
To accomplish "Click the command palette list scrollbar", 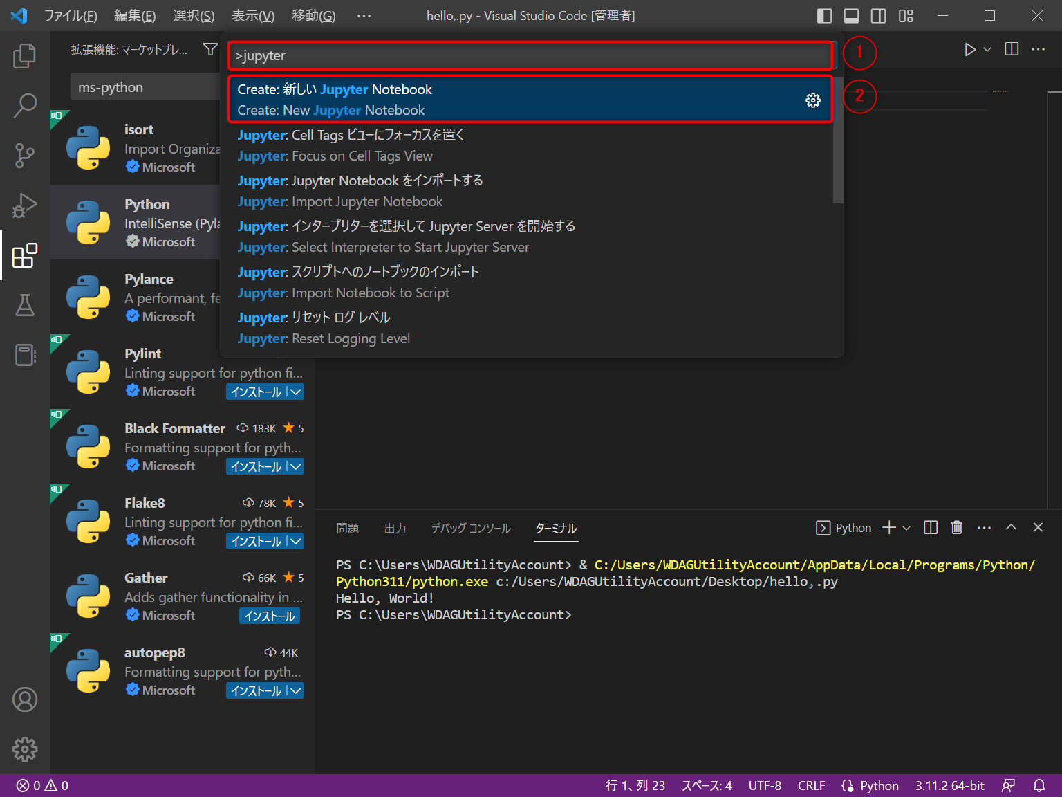I will coord(838,140).
